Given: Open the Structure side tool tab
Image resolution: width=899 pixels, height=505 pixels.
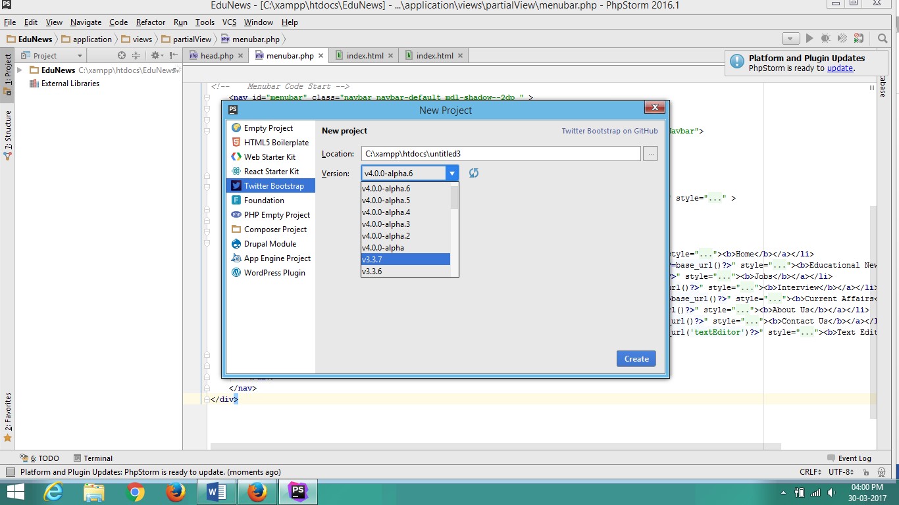Looking at the screenshot, I should click(7, 135).
